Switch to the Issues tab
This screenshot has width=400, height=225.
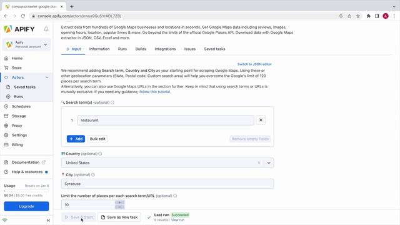[190, 49]
